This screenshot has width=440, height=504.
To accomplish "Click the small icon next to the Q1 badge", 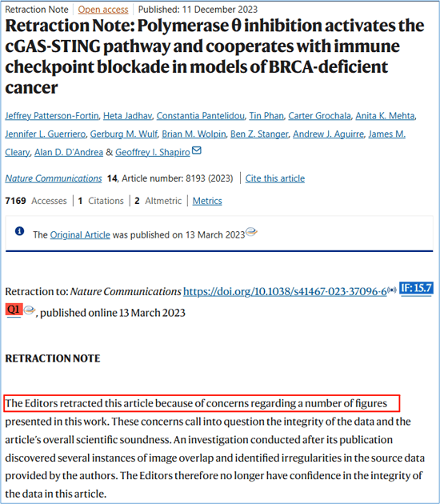I will (x=30, y=310).
